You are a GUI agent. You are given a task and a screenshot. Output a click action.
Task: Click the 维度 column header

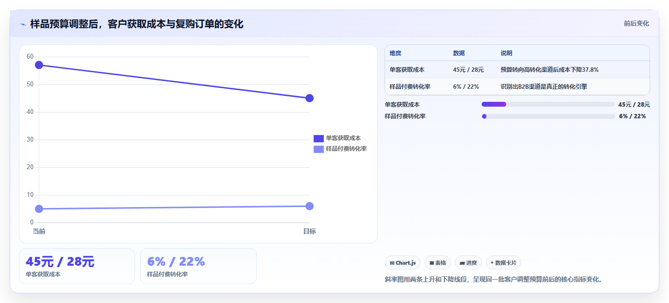pyautogui.click(x=395, y=53)
